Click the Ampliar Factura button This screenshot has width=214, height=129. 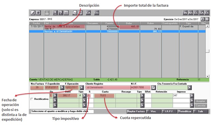(x=136, y=111)
